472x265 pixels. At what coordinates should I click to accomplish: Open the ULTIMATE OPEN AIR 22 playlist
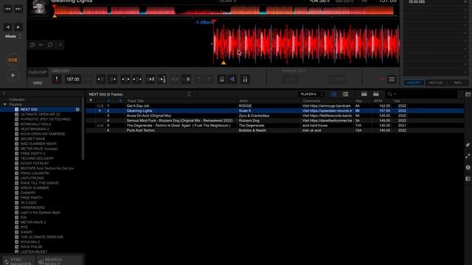click(x=40, y=114)
